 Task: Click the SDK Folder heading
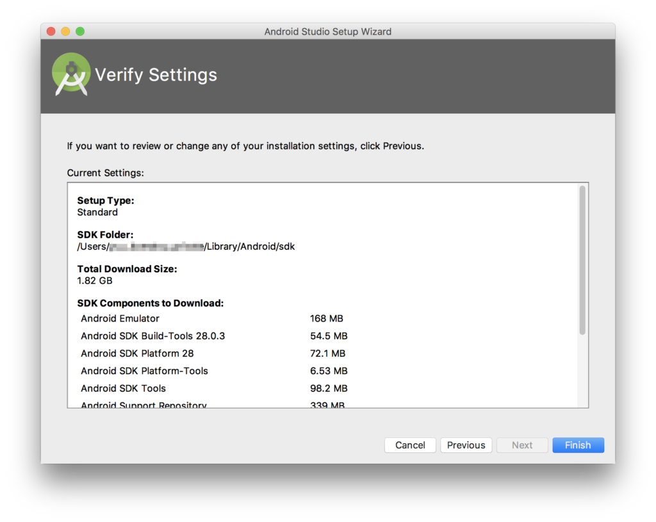pos(105,235)
